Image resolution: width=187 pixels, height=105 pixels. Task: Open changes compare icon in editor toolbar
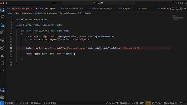(177, 8)
